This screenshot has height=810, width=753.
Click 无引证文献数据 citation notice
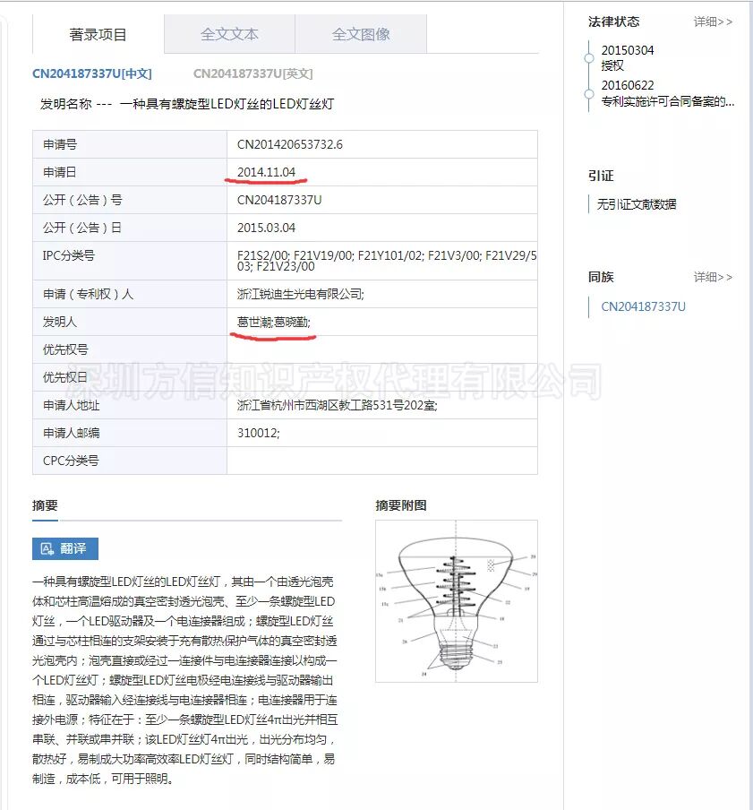tap(637, 204)
